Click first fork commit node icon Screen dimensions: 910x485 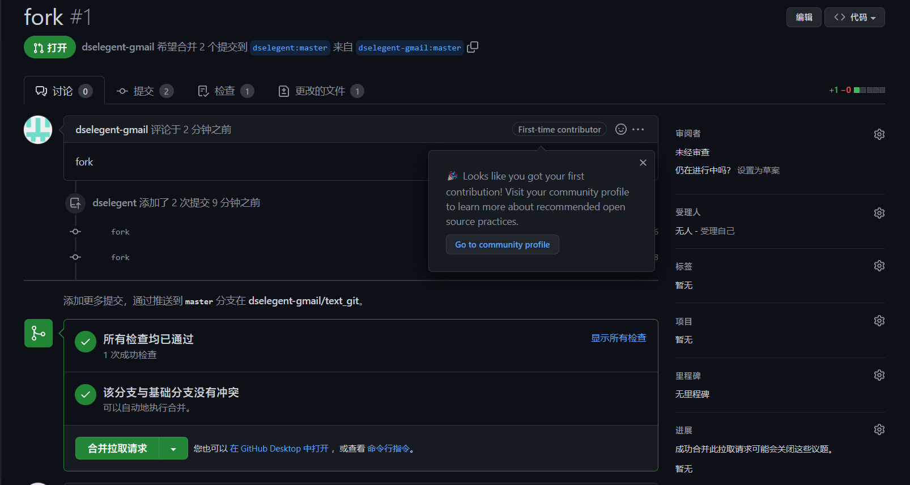tap(75, 232)
